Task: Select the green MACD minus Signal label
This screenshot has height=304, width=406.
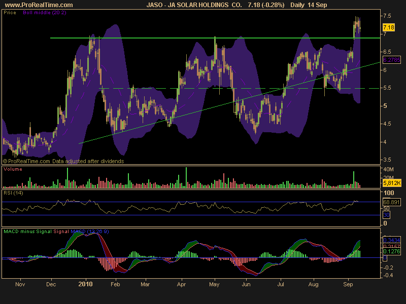Action: (28, 232)
